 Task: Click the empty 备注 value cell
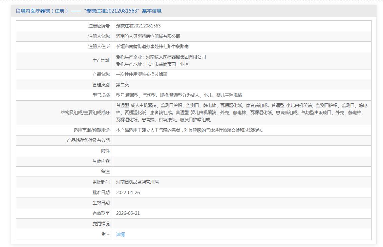coord(242,171)
